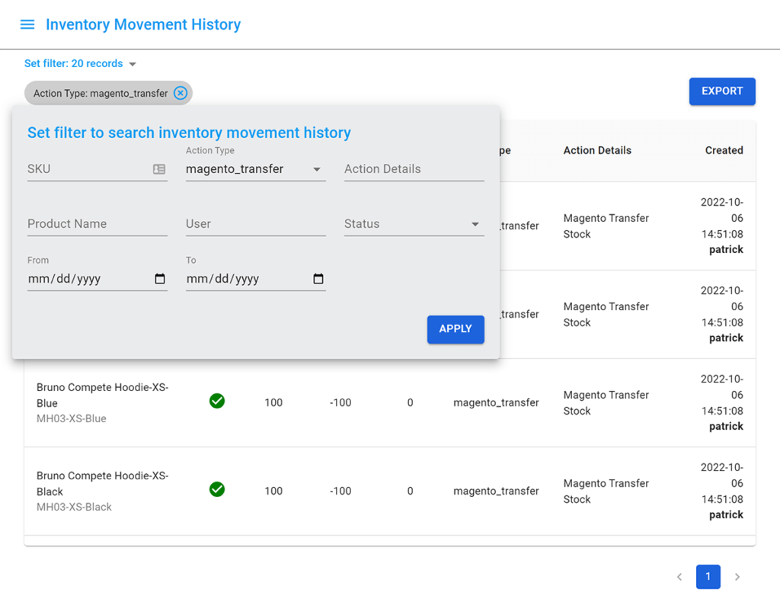Apply the filter settings
Viewport: 780px width, 599px height.
(456, 329)
